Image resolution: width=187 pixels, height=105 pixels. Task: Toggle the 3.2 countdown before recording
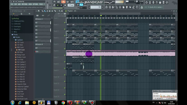tap(63, 2)
